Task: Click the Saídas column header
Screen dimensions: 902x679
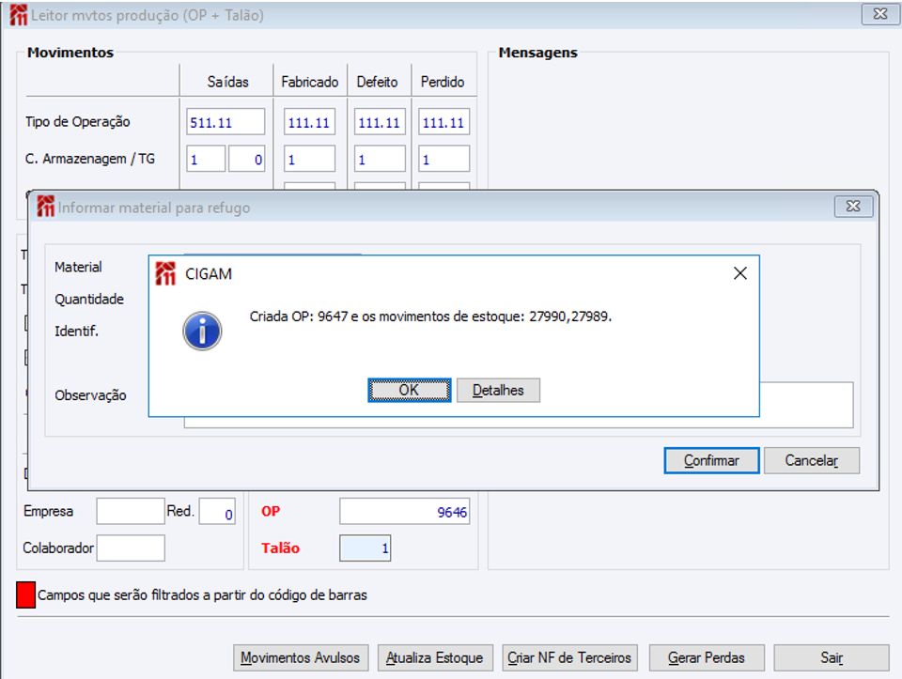Action: click(227, 82)
